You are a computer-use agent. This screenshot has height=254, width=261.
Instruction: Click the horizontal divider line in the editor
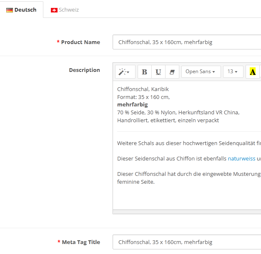click(x=186, y=132)
